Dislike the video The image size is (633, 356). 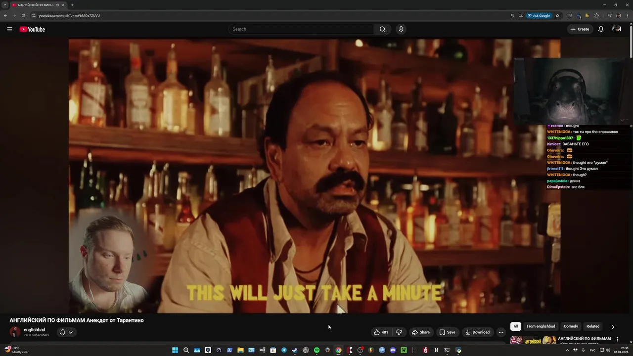pyautogui.click(x=399, y=332)
